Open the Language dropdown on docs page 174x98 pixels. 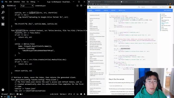point(155,7)
